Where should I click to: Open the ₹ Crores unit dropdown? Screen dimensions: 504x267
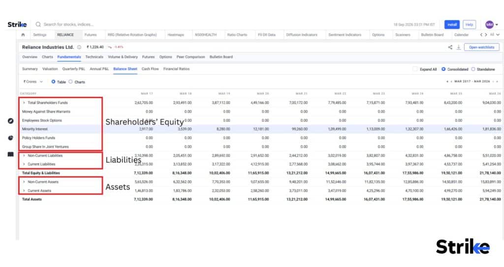click(33, 82)
